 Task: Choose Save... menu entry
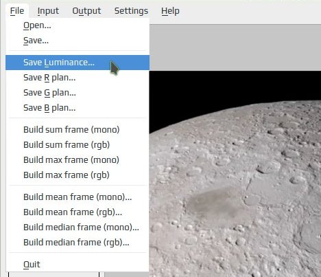point(78,41)
